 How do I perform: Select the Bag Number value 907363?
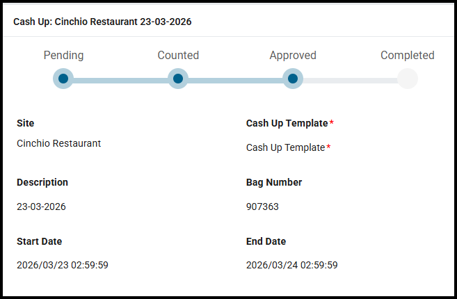(x=262, y=207)
